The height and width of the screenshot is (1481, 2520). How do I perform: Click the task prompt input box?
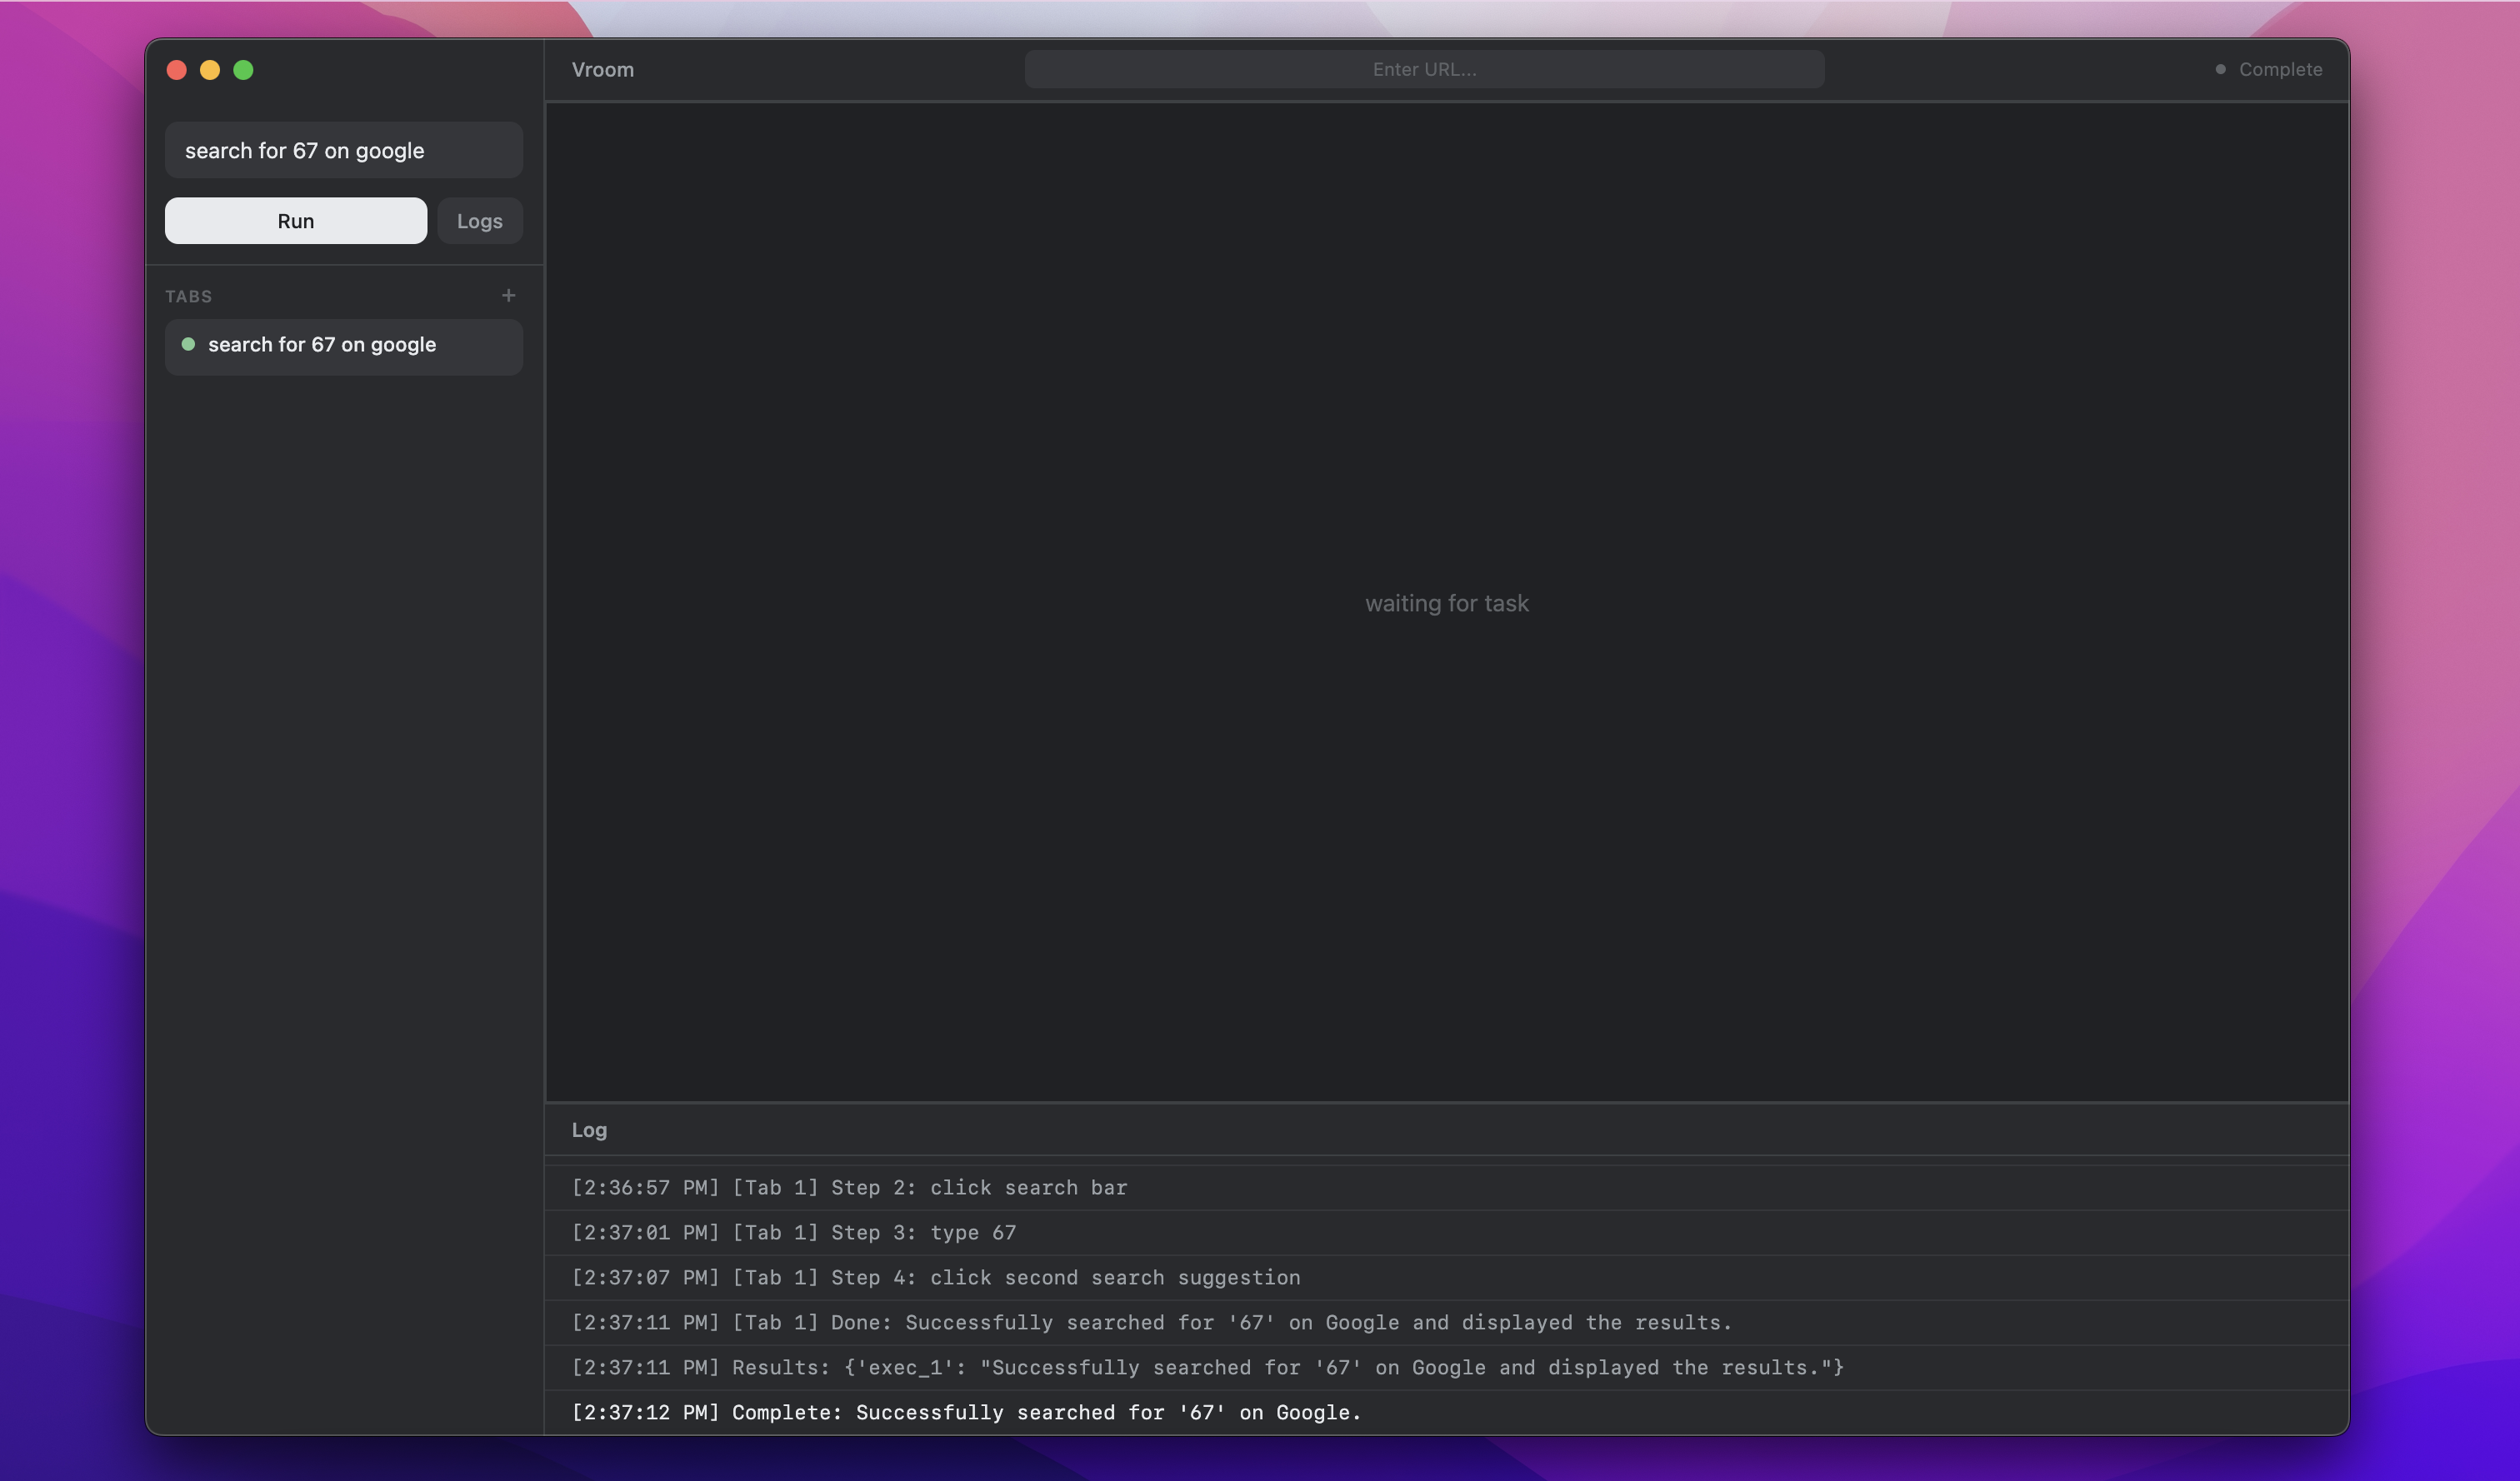coord(343,151)
